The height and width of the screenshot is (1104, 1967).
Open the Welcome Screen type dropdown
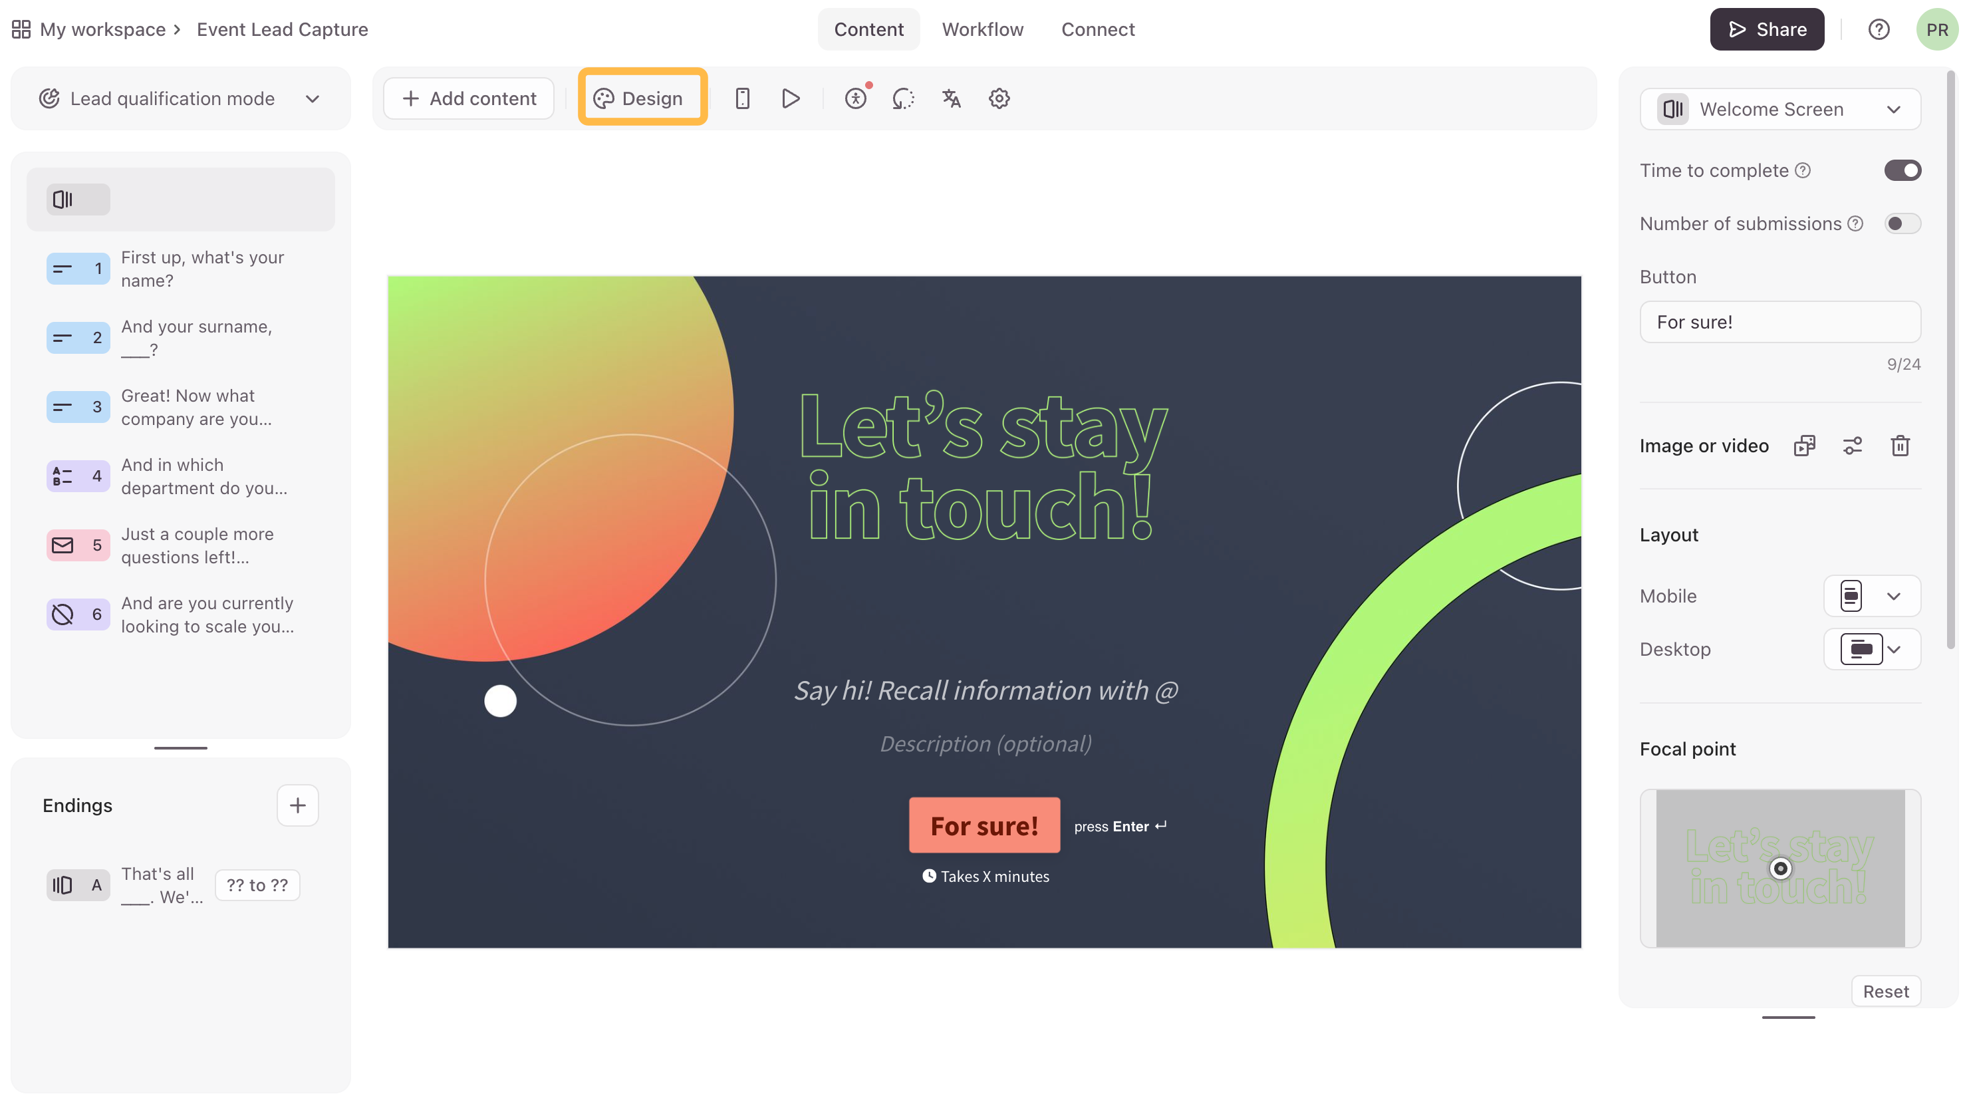tap(1780, 109)
